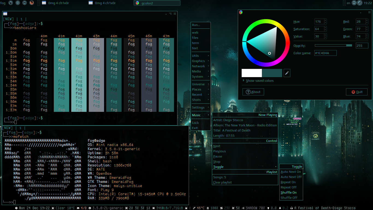Select Clear playlist menu entry
373x210 pixels.
pyautogui.click(x=222, y=182)
